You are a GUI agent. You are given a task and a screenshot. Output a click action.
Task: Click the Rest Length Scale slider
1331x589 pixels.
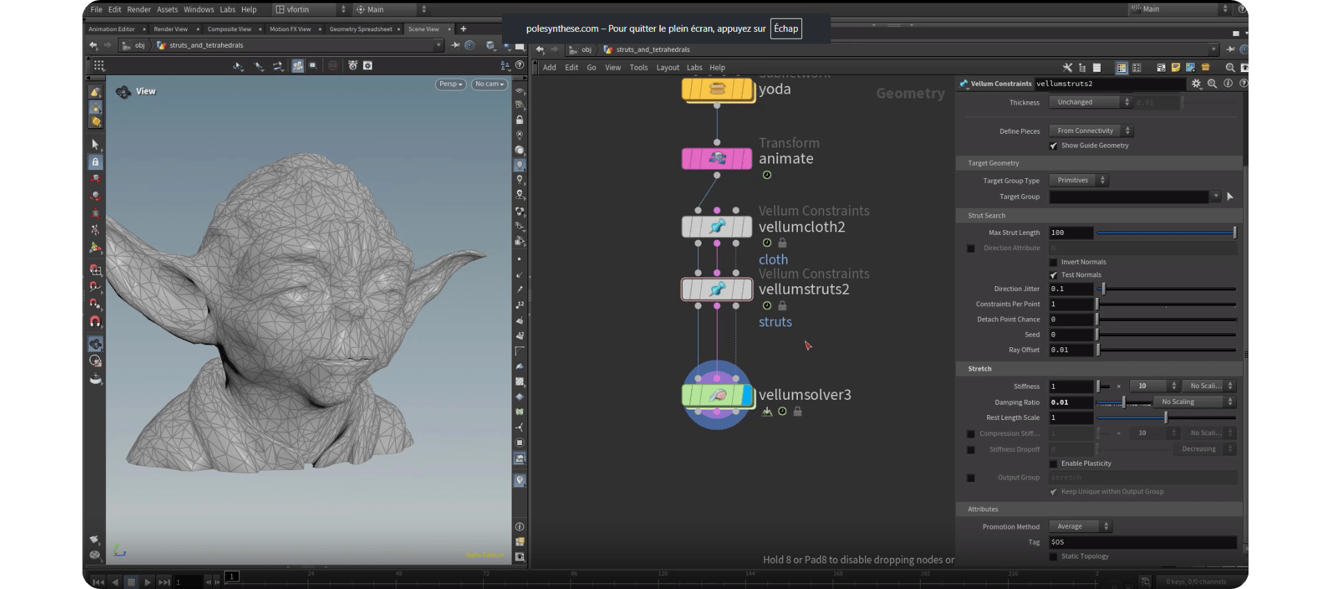point(1167,418)
